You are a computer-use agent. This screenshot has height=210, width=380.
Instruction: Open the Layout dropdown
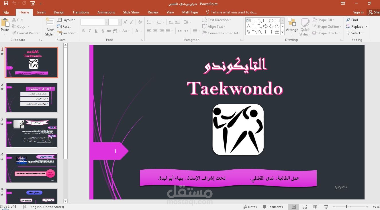66,20
